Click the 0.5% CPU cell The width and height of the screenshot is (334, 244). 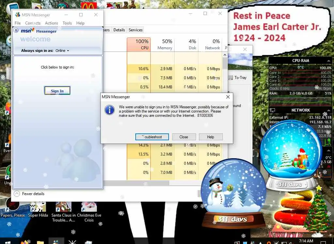pyautogui.click(x=139, y=87)
